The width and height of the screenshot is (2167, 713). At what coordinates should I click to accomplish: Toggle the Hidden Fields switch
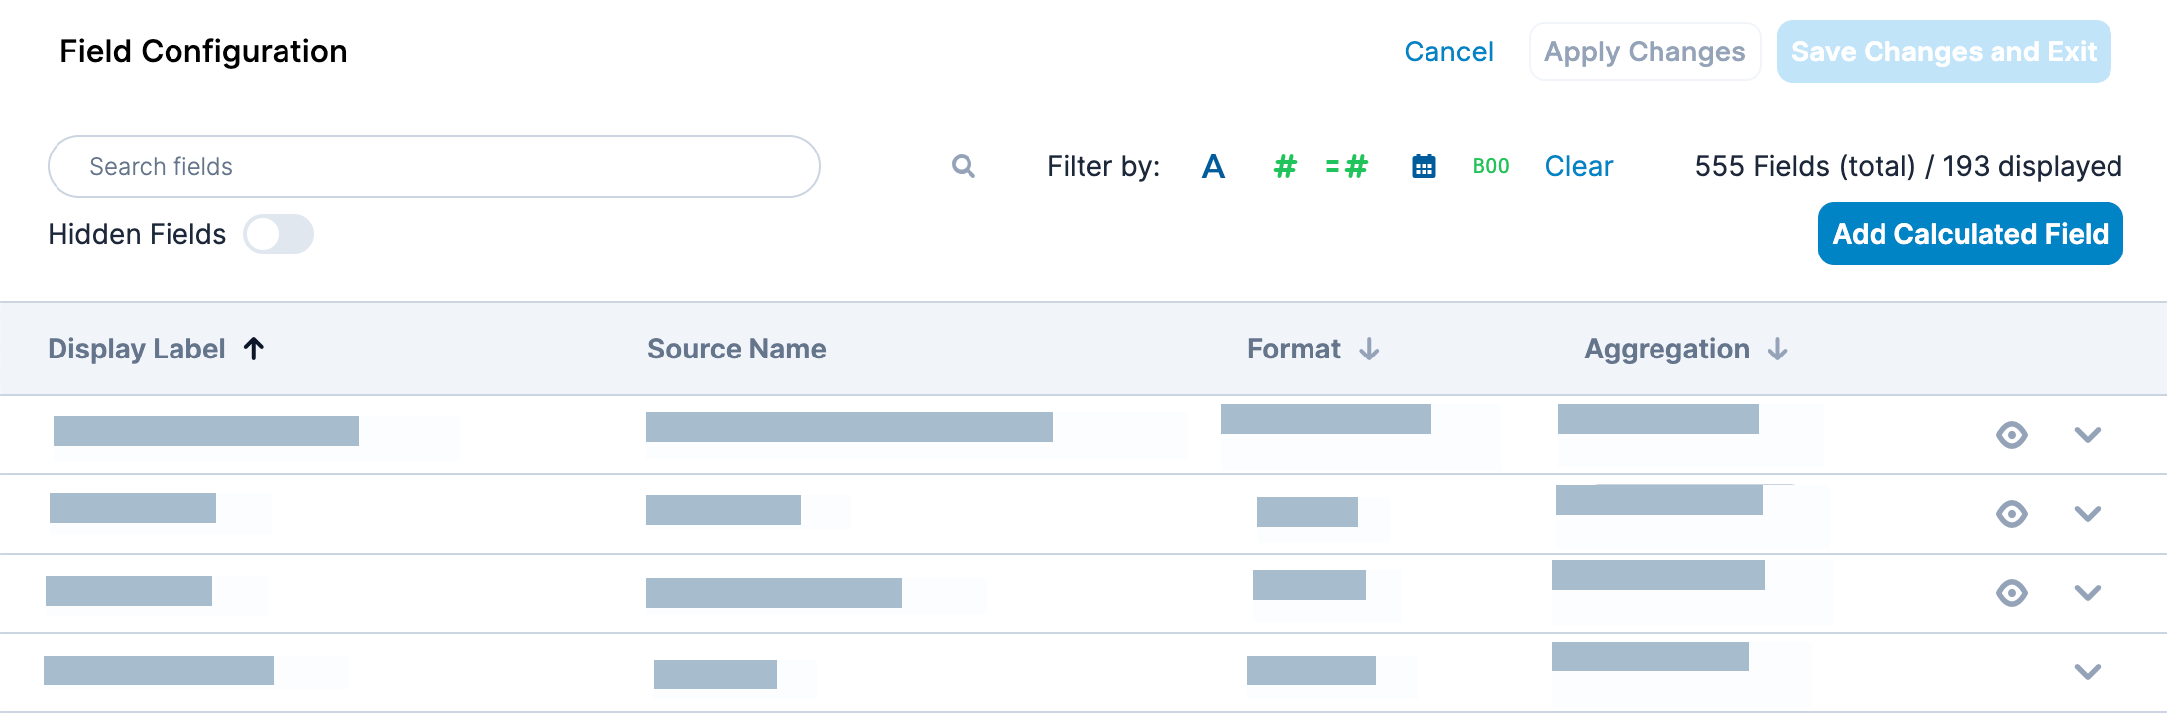[279, 234]
